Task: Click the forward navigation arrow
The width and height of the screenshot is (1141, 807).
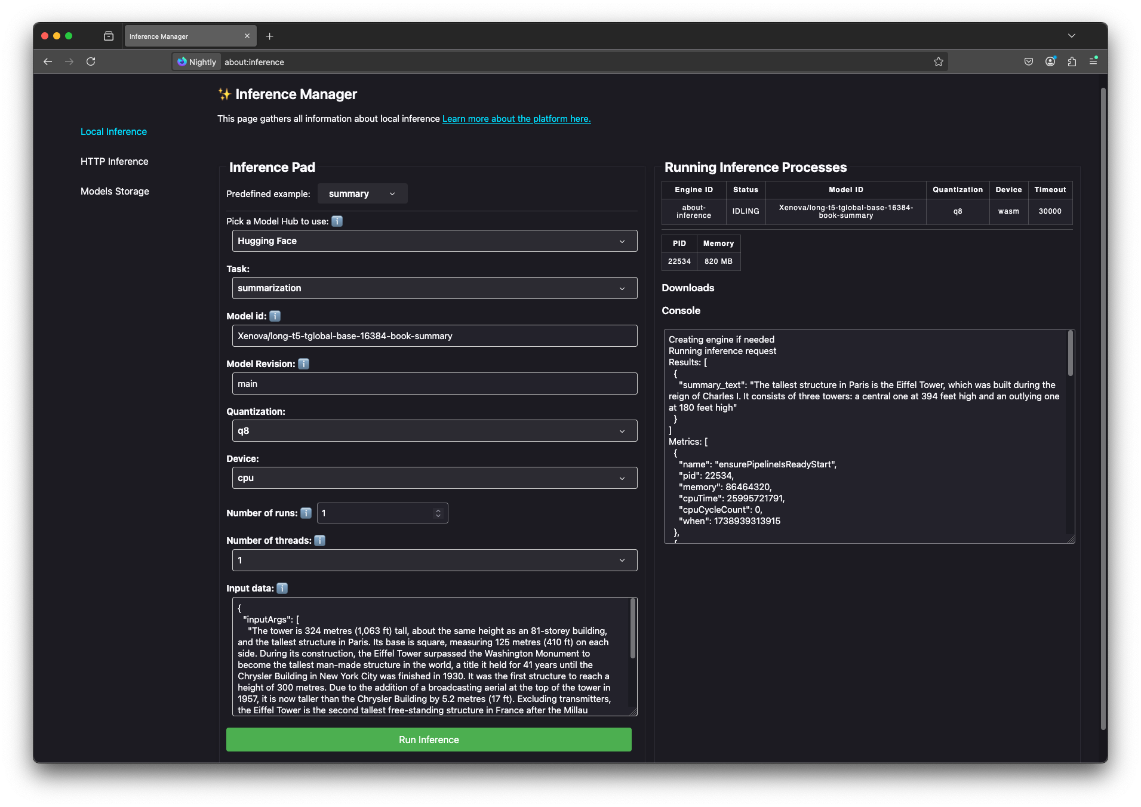Action: tap(69, 61)
